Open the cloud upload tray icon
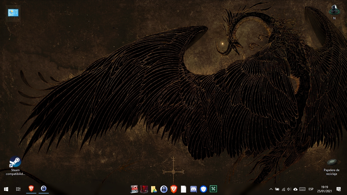Viewport: 347px width, 195px height. click(x=295, y=189)
